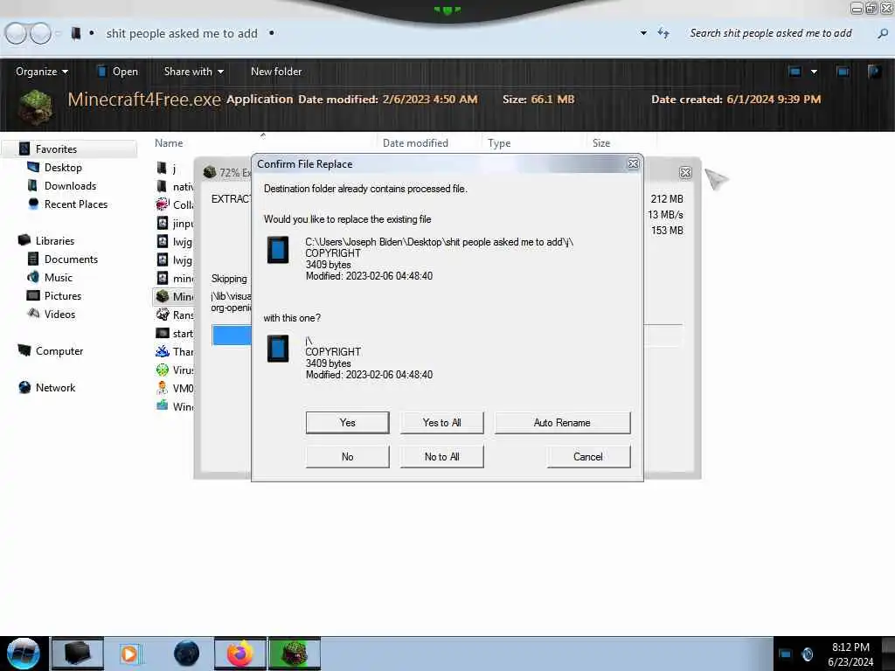This screenshot has height=671, width=895.
Task: Select Favorites in navigation pane
Action: coord(56,149)
